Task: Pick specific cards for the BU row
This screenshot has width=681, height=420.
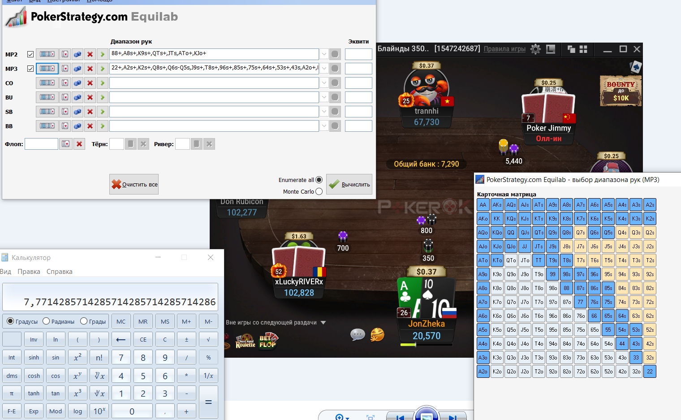Action: coord(65,97)
